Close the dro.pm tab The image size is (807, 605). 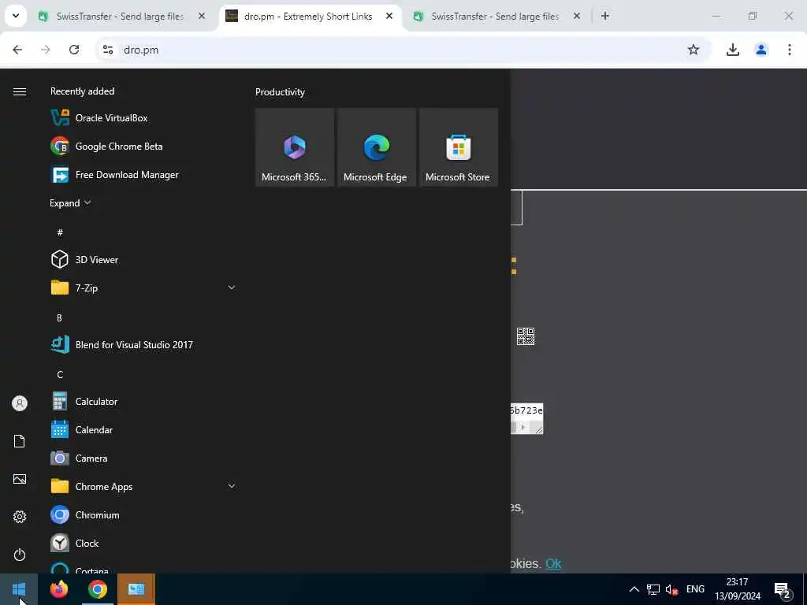(x=389, y=16)
